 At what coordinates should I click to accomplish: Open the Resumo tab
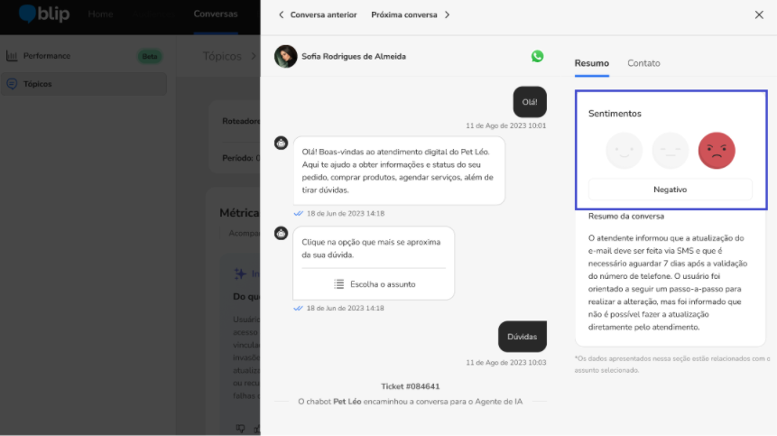[x=591, y=63]
